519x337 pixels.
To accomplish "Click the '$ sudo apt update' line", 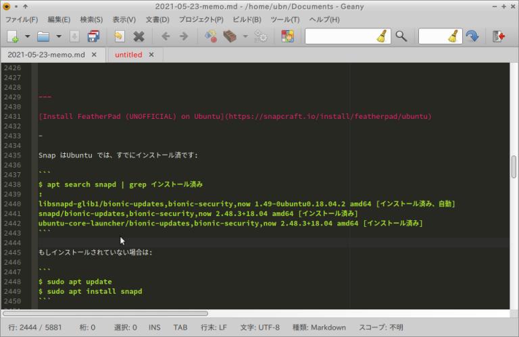I will (x=75, y=282).
